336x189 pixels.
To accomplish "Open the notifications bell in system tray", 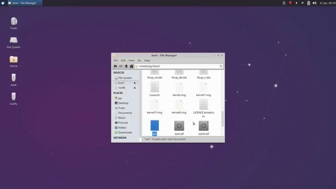I will click(x=284, y=3).
